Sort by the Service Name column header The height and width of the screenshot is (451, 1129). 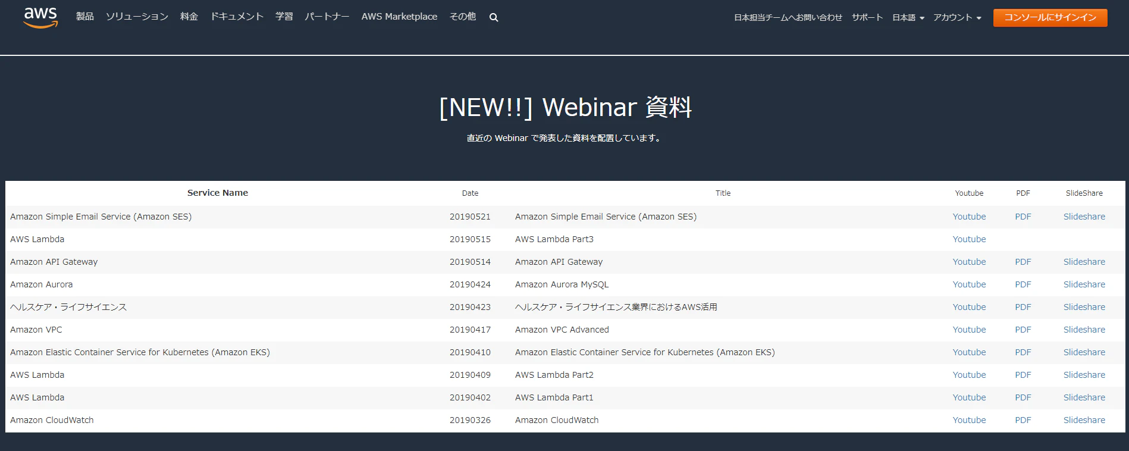[x=218, y=193]
